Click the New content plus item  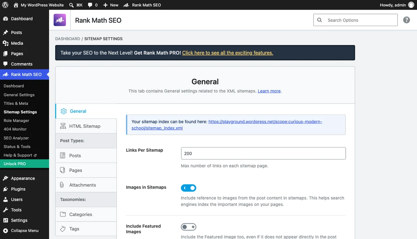pyautogui.click(x=111, y=5)
